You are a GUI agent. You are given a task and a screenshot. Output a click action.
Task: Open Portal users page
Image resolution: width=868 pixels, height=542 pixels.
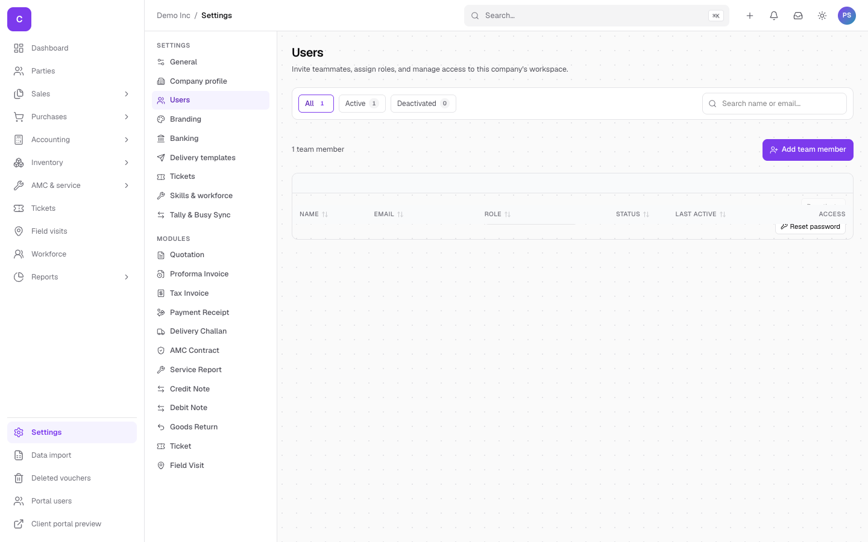coord(72,501)
